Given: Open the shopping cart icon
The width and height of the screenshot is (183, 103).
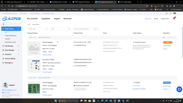Looking at the screenshot, I should [174, 19].
